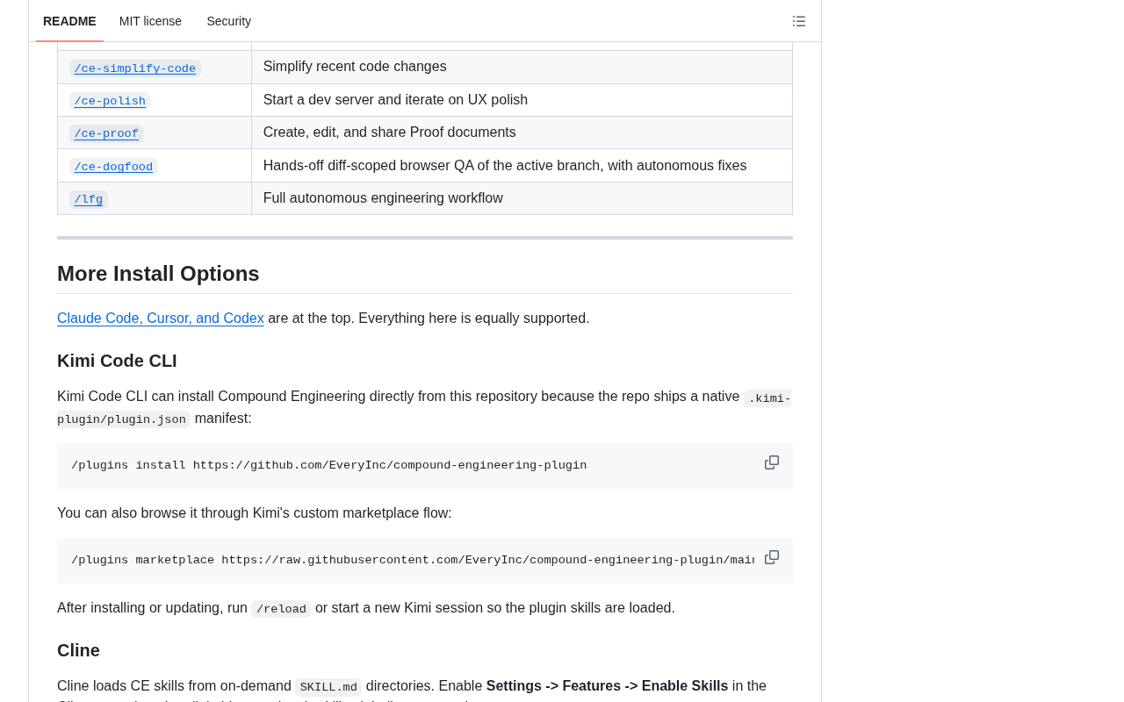Click 'Create, edit, and share Proof documents' cell
The height and width of the screenshot is (702, 1124).
522,133
